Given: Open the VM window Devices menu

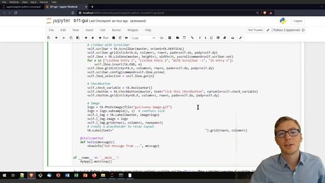Looking at the screenshot, I should click(44, 2).
